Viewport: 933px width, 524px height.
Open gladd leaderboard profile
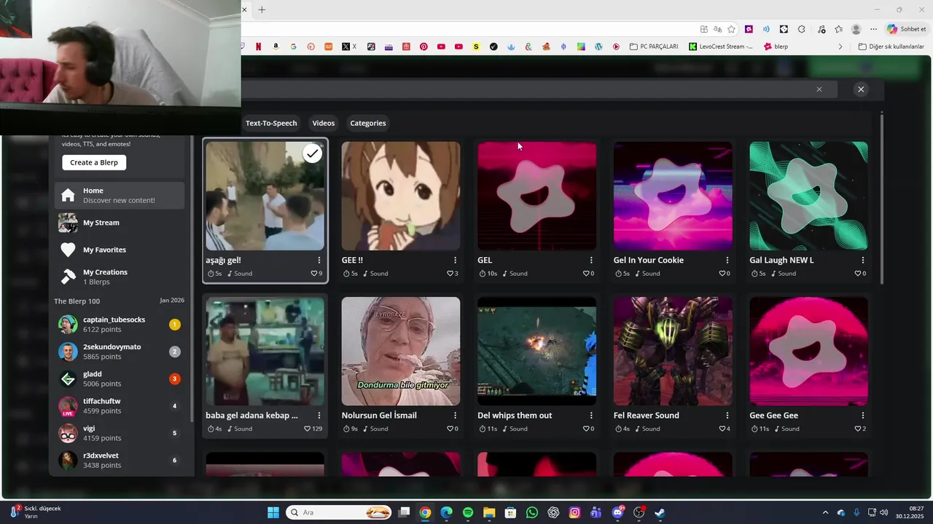(x=120, y=378)
